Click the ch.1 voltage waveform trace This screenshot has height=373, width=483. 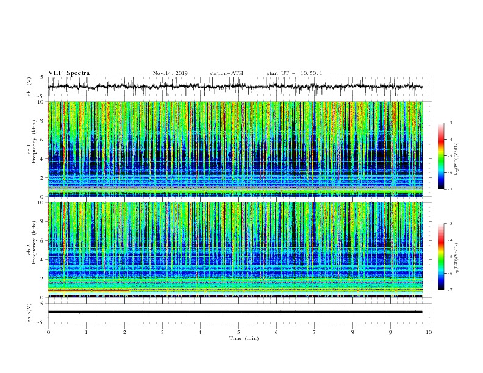coord(235,87)
